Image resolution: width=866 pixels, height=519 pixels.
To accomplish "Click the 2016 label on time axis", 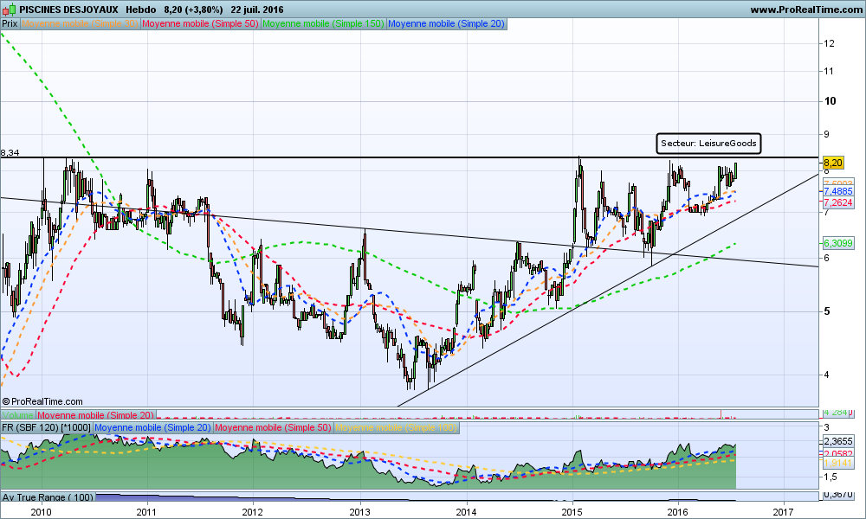I will click(678, 512).
